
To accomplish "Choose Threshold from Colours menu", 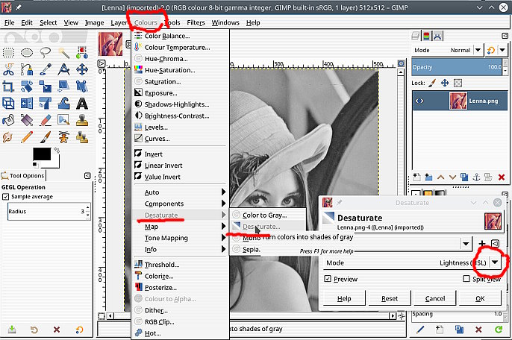I will pyautogui.click(x=180, y=265).
